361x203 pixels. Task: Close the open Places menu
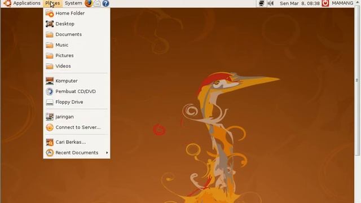coord(52,3)
